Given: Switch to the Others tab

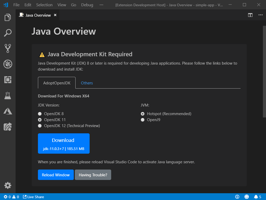Looking at the screenshot, I should 87,83.
